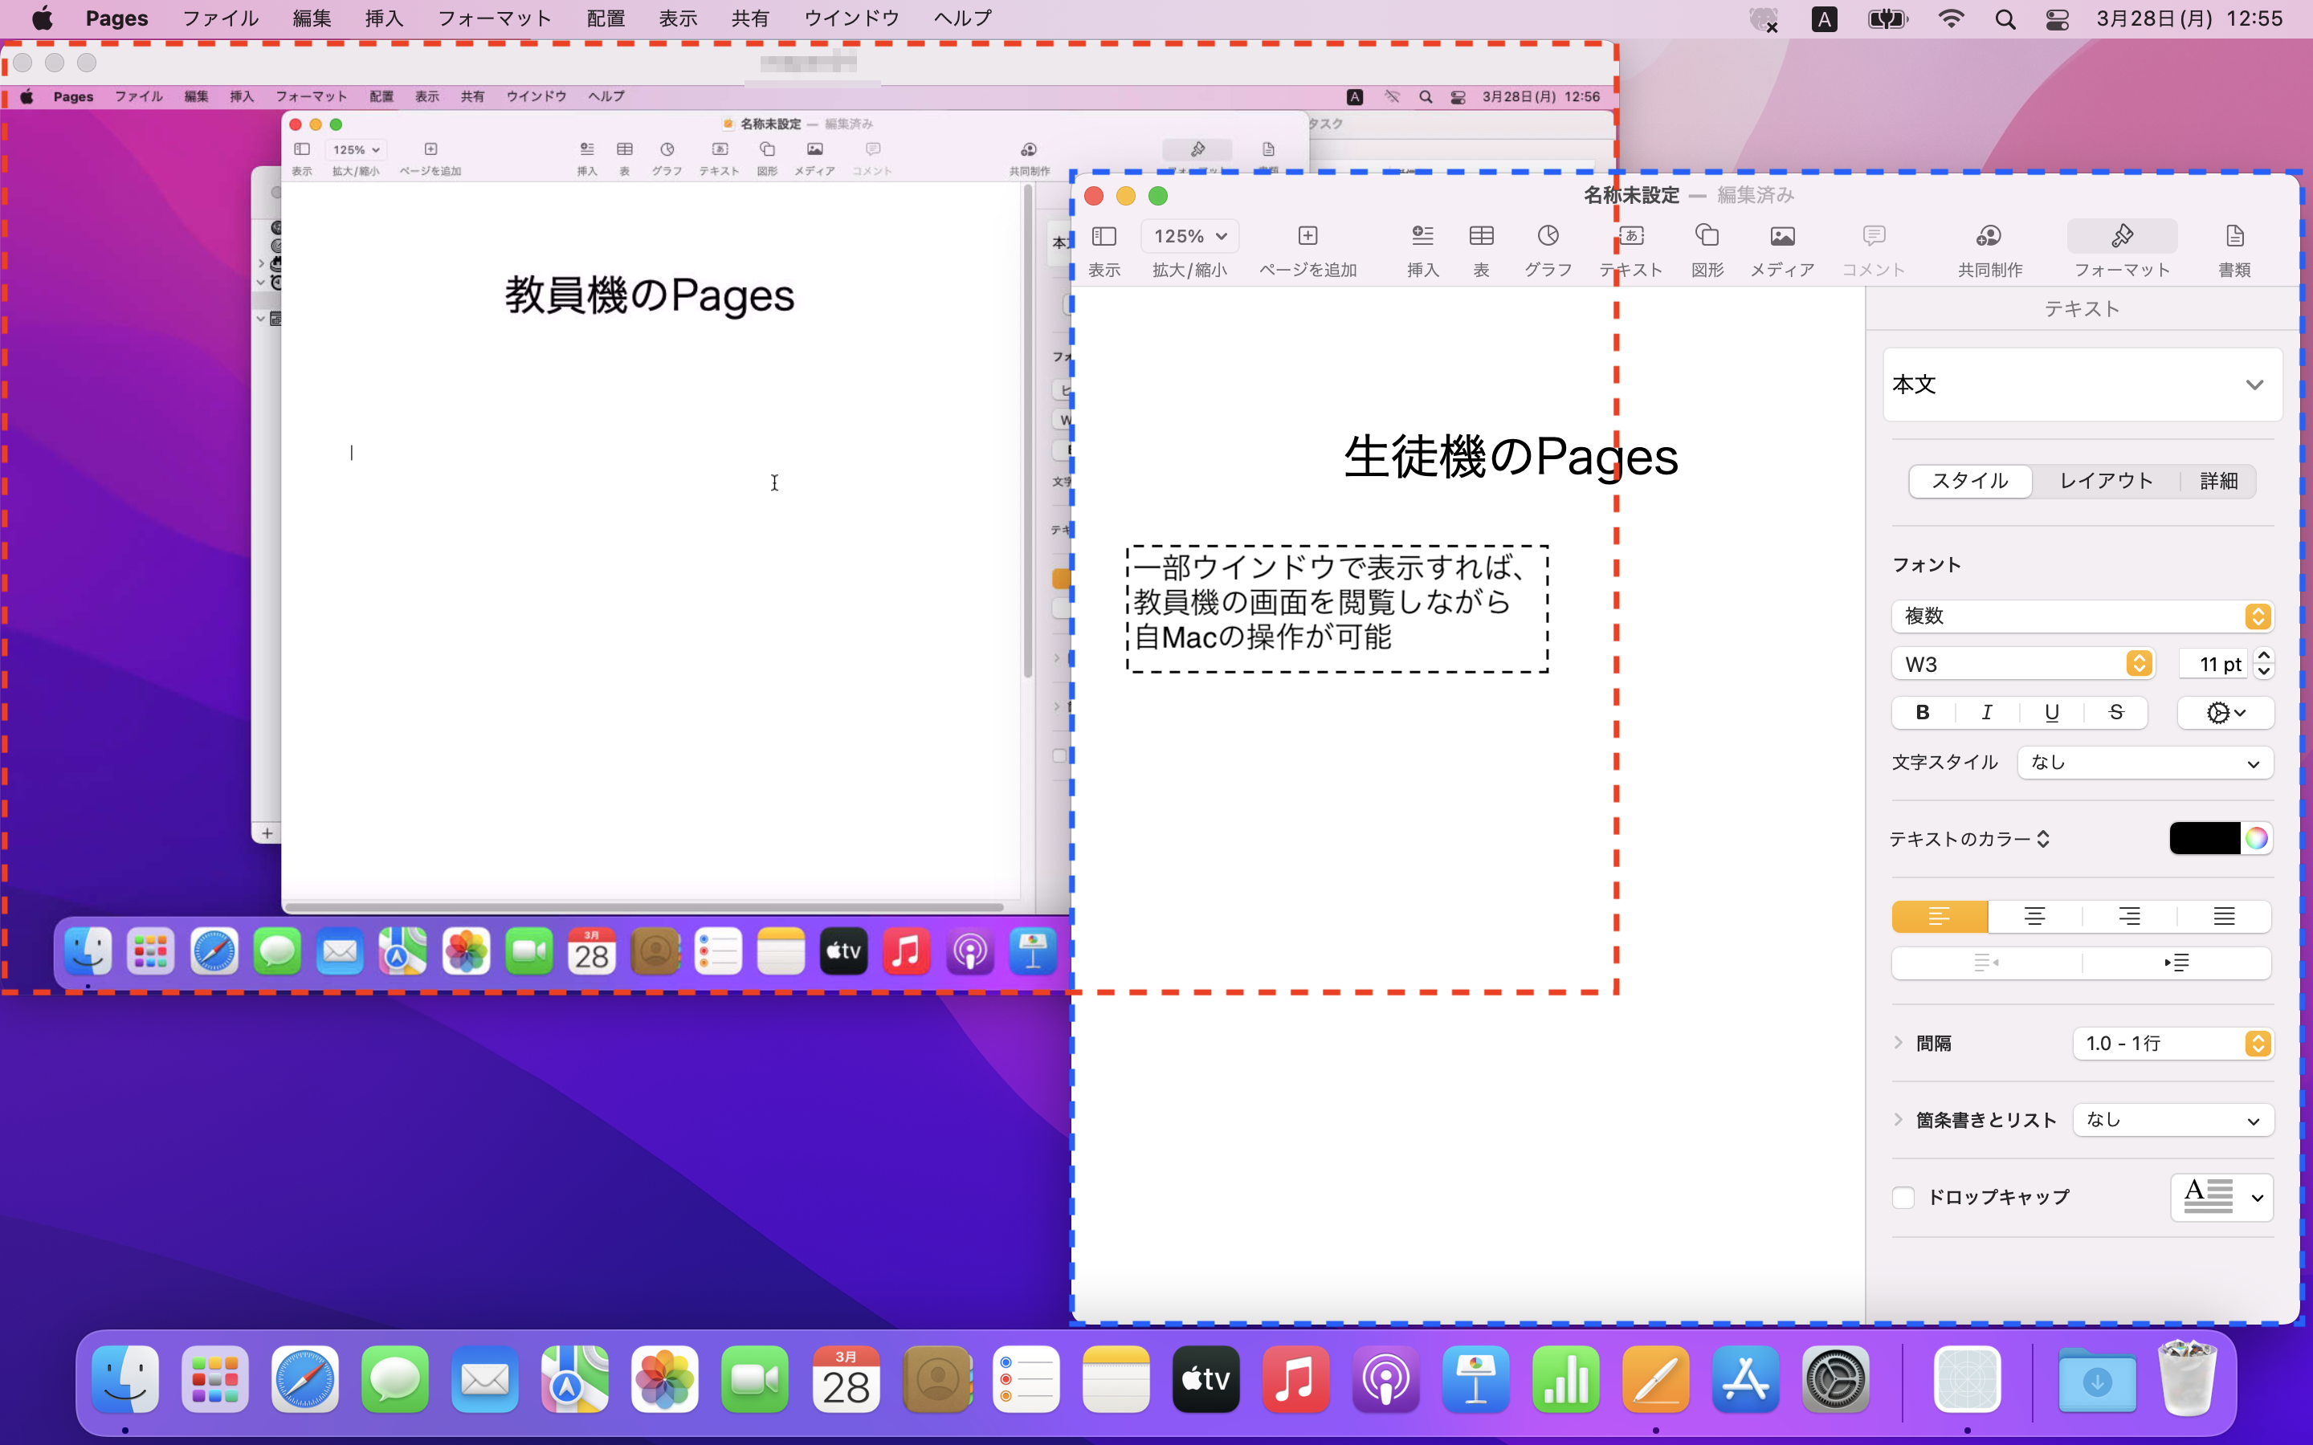Toggle Strikethrough formatting button
Viewport: 2313px width, 1445px height.
pyautogui.click(x=2115, y=713)
